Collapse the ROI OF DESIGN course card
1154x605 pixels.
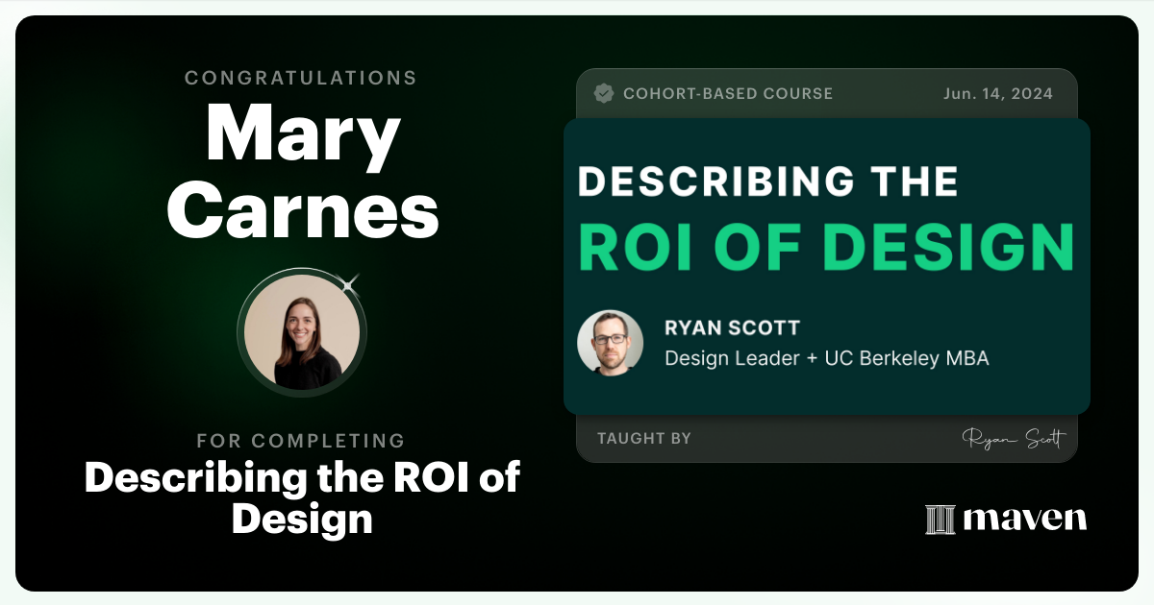825,264
